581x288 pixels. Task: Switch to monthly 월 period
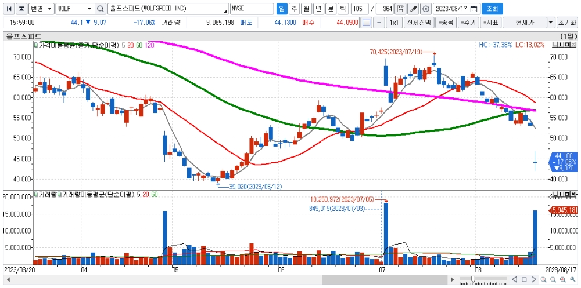(x=306, y=9)
